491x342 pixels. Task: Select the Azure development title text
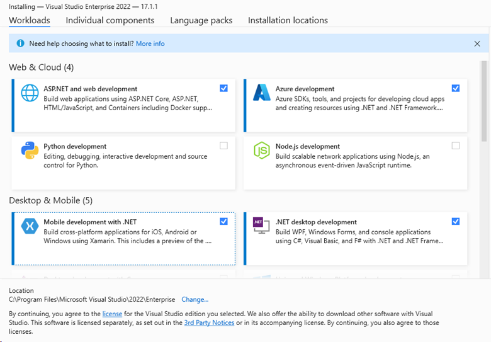305,89
